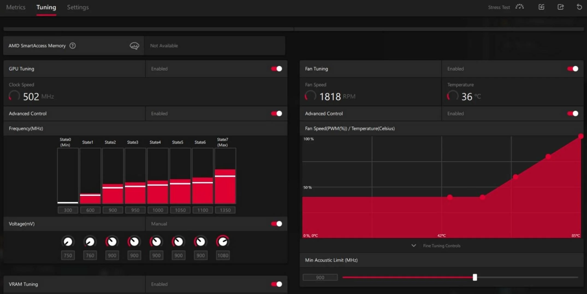587x294 pixels.
Task: Click the Fan Speed RPM gauge icon
Action: 310,96
